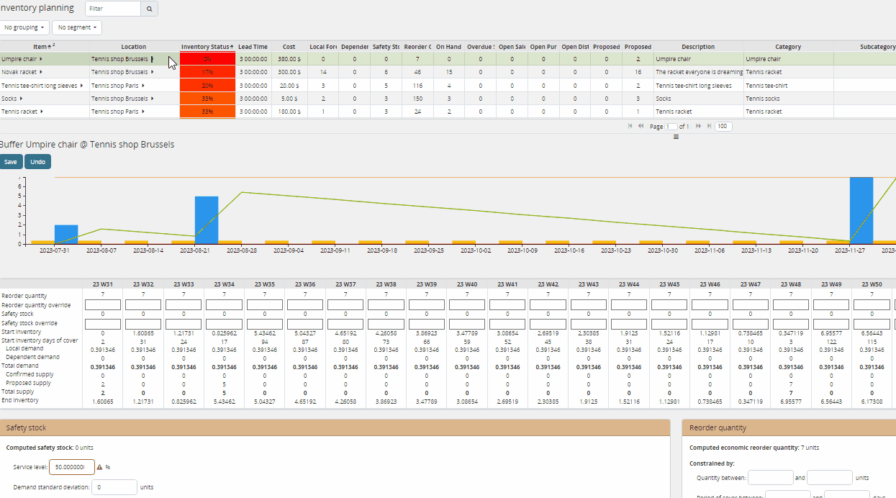Click the page number input in the pager
Viewport: 896px width, 498px height.
[671, 126]
